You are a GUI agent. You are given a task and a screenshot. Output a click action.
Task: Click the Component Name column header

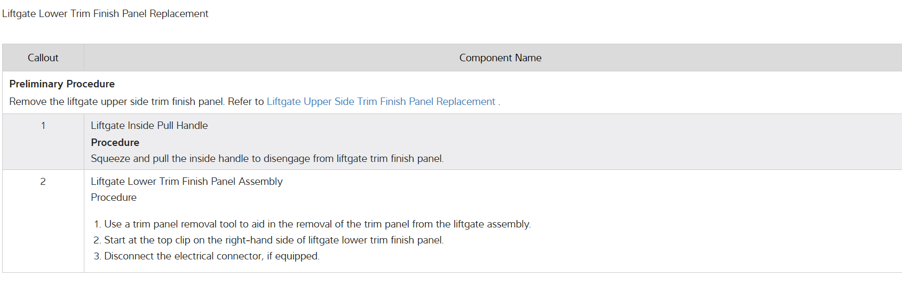pyautogui.click(x=500, y=58)
